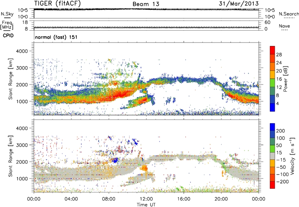Pick the bright blue bottom segment of power colorbar
This screenshot has width=299, height=207.
coord(272,107)
